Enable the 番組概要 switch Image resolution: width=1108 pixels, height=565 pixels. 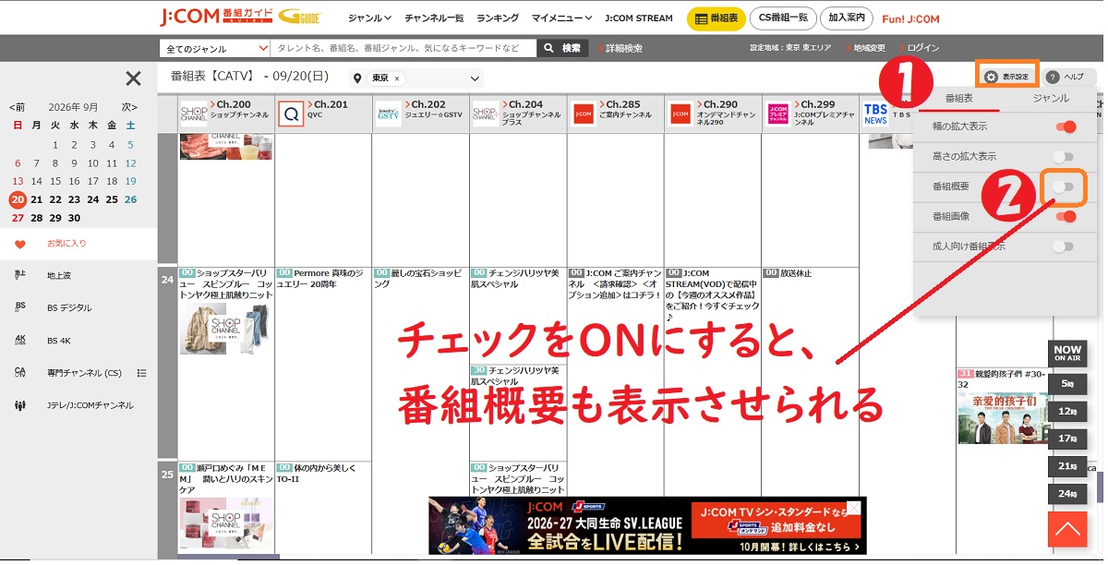point(1065,186)
